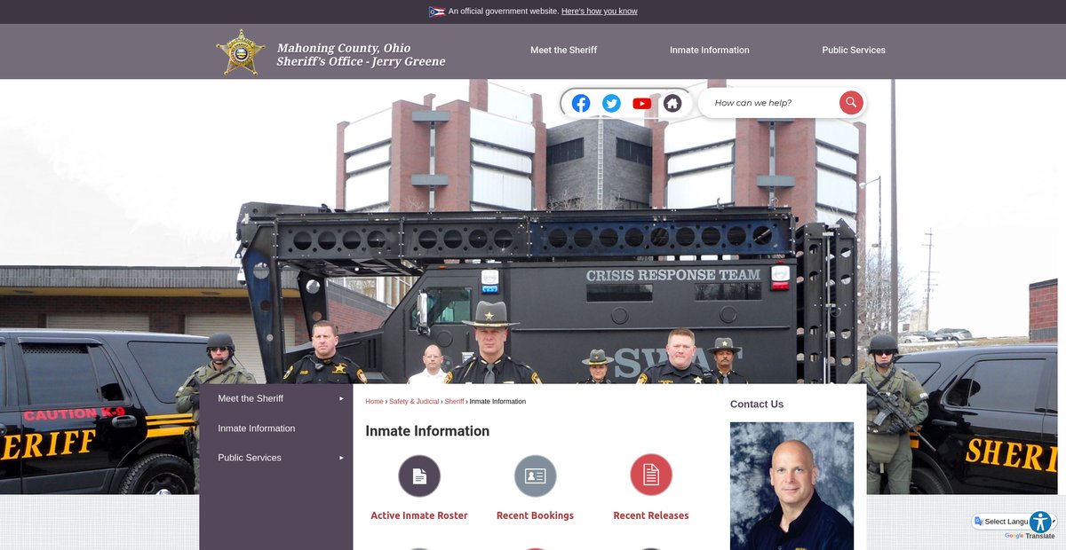Click "Here's how you know" link
1066x550 pixels.
pos(599,12)
